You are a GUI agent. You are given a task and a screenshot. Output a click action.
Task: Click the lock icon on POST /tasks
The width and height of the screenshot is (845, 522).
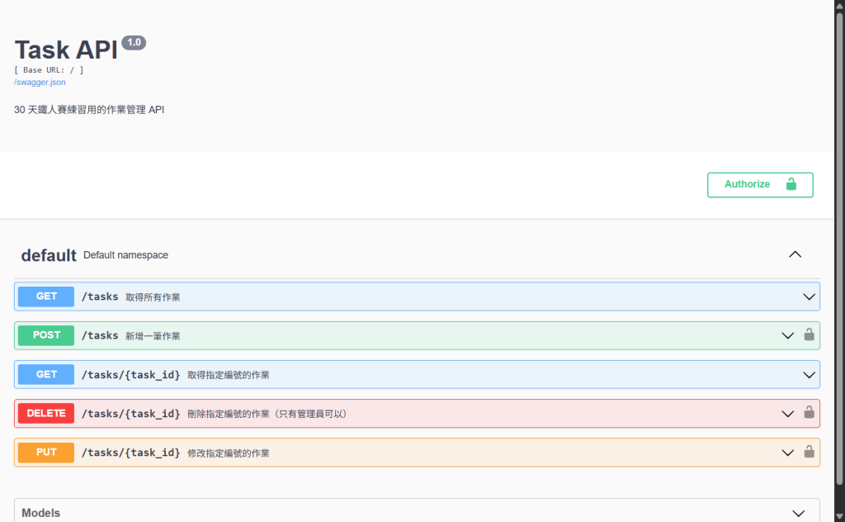pyautogui.click(x=809, y=335)
